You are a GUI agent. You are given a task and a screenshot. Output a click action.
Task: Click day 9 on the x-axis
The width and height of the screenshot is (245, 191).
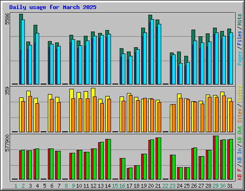point(73,186)
